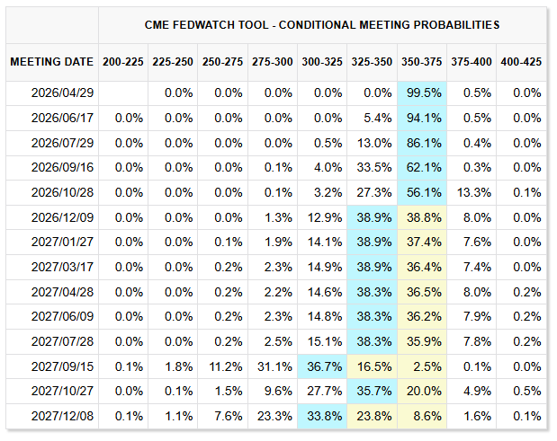Select the 13.3% cell under 375-400

coord(470,192)
